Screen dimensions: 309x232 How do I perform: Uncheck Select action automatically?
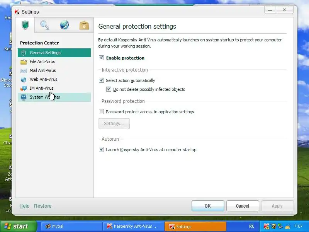tap(101, 80)
